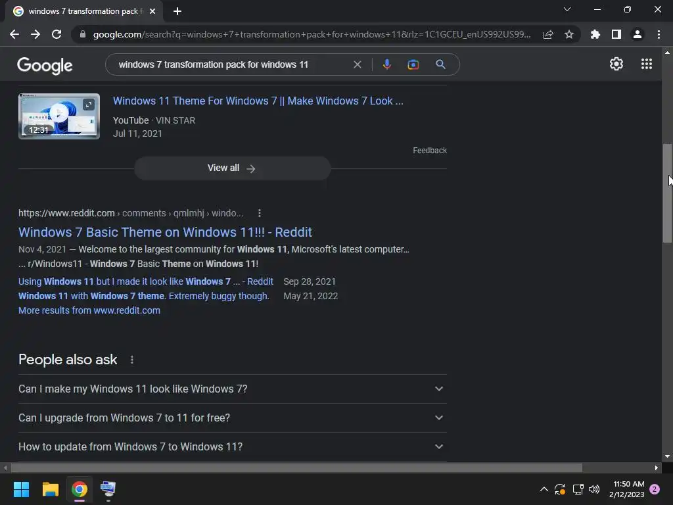View site information via lock icon
The width and height of the screenshot is (673, 505).
(x=83, y=34)
